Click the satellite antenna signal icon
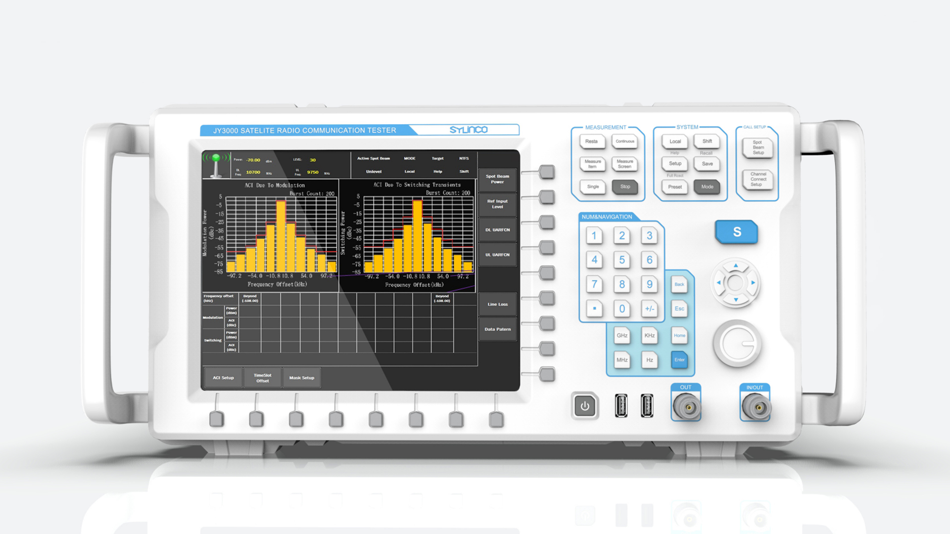950x534 pixels. (216, 165)
